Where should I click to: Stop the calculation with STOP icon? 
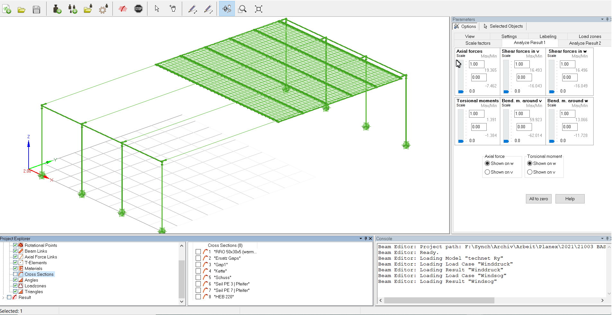tap(138, 9)
